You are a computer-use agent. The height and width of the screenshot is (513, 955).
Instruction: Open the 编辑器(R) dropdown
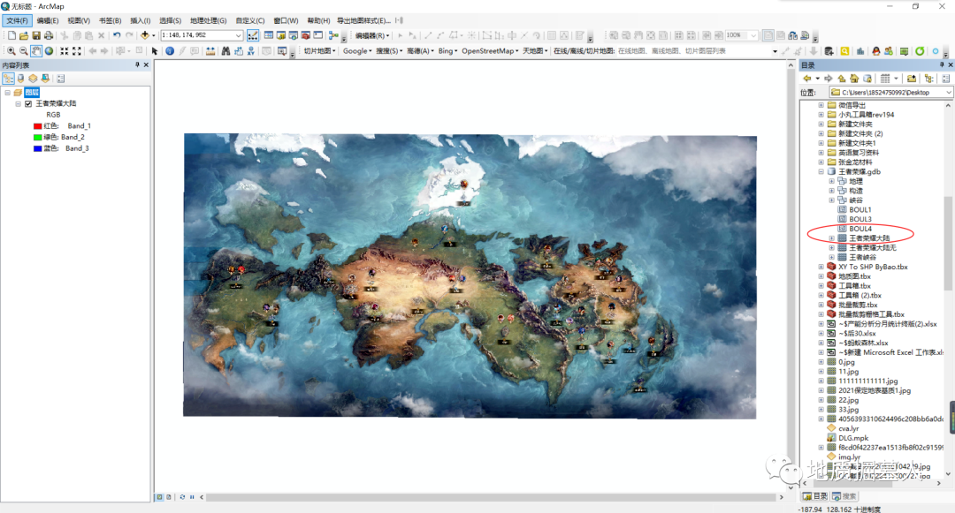[372, 36]
